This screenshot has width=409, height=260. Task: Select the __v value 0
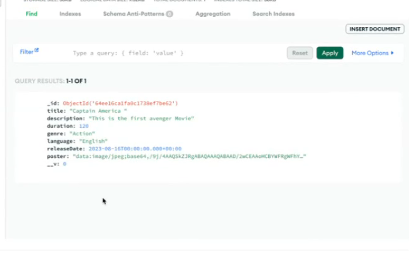tap(64, 164)
